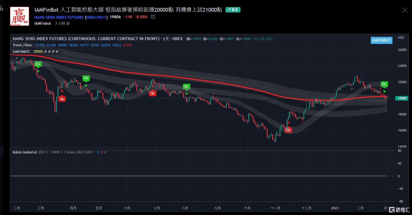Click the 高=20182 high value
Screen dimensions: 412x215
pyautogui.click(x=210, y=39)
